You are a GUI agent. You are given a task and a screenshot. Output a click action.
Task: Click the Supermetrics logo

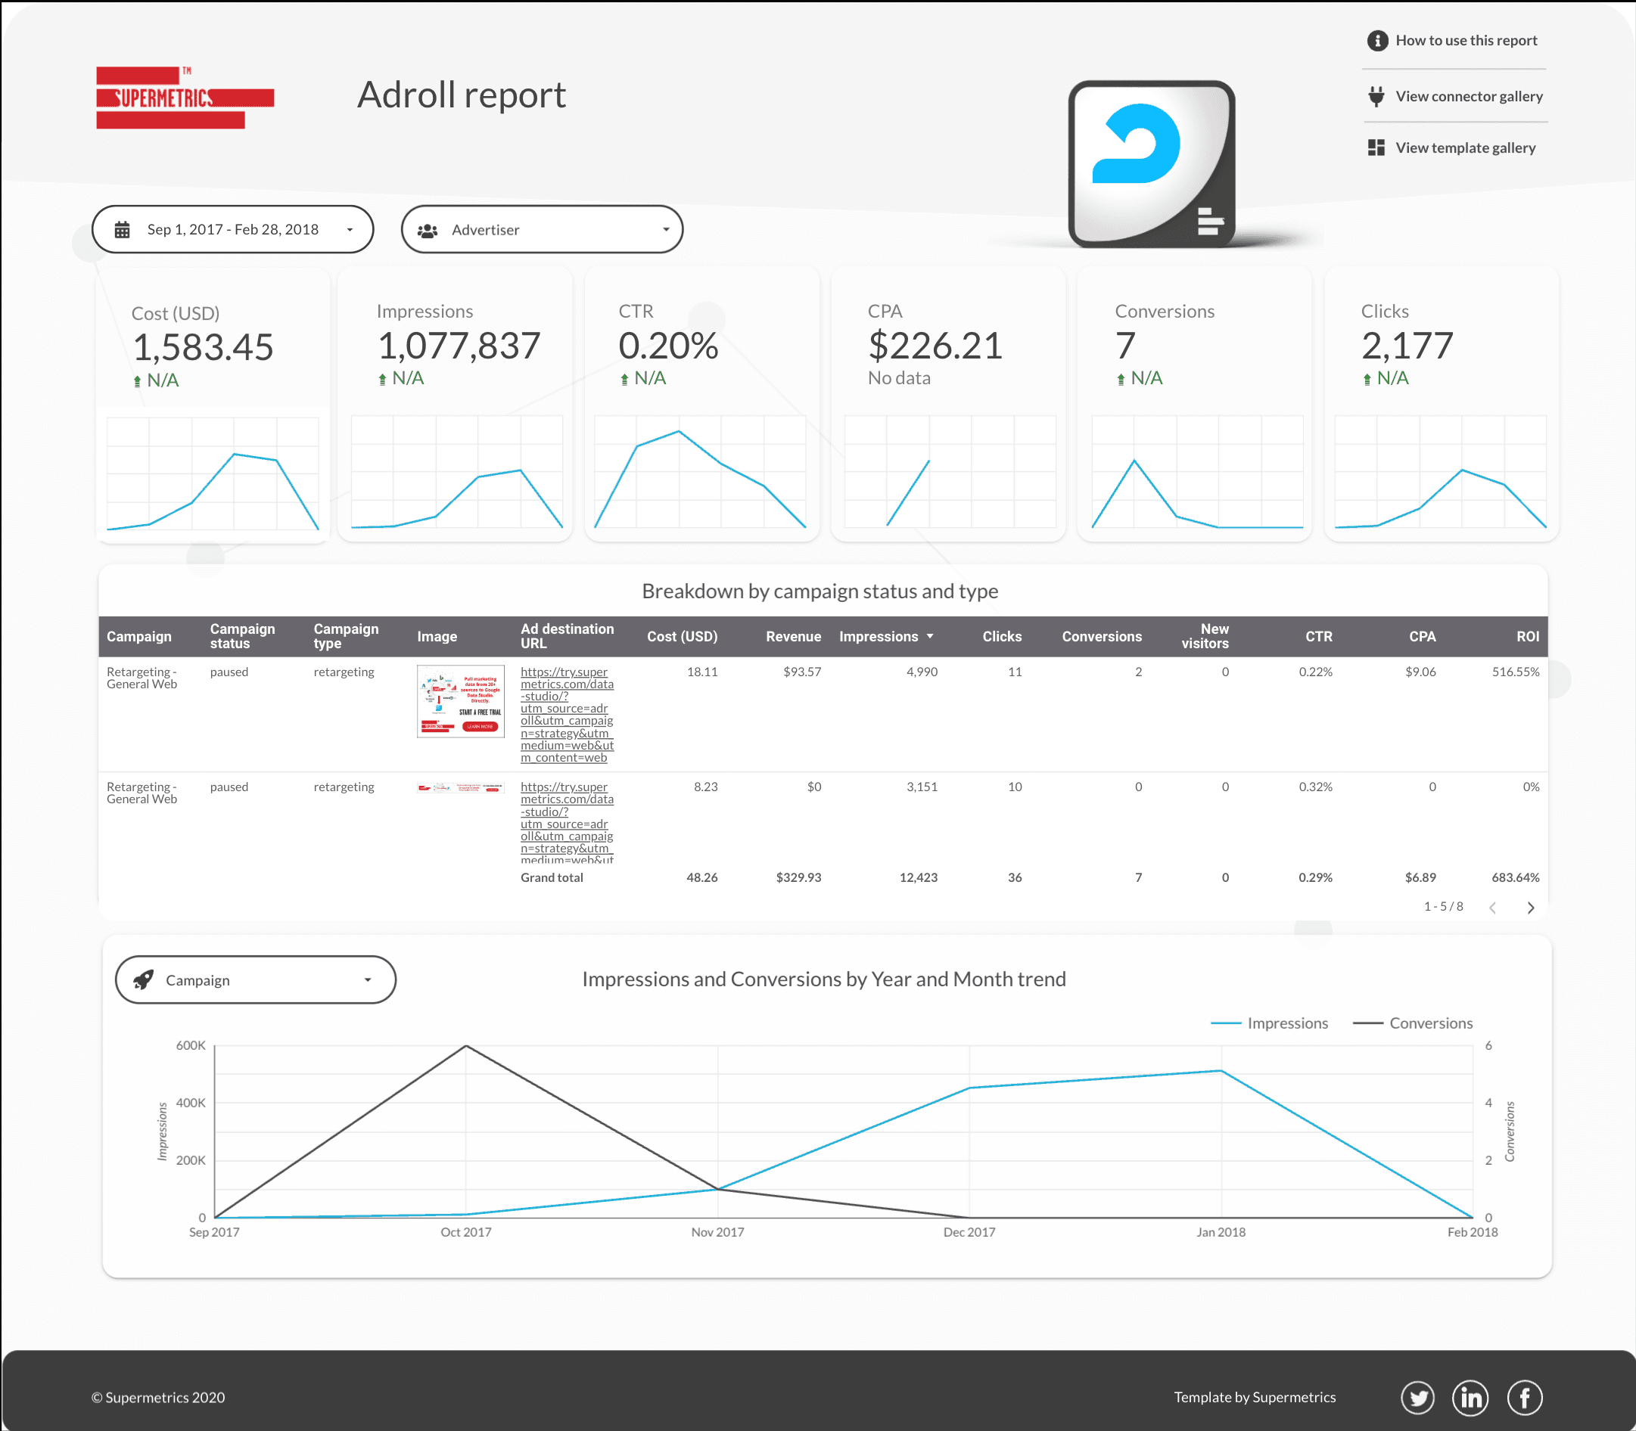click(x=185, y=98)
